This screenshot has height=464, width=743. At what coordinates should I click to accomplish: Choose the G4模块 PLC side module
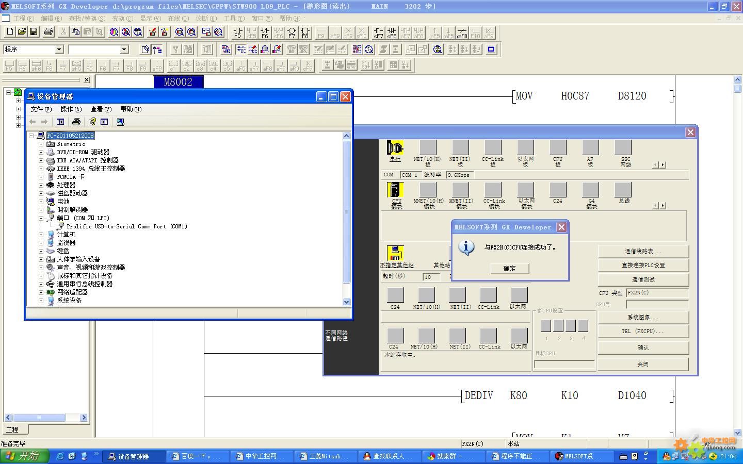click(590, 190)
